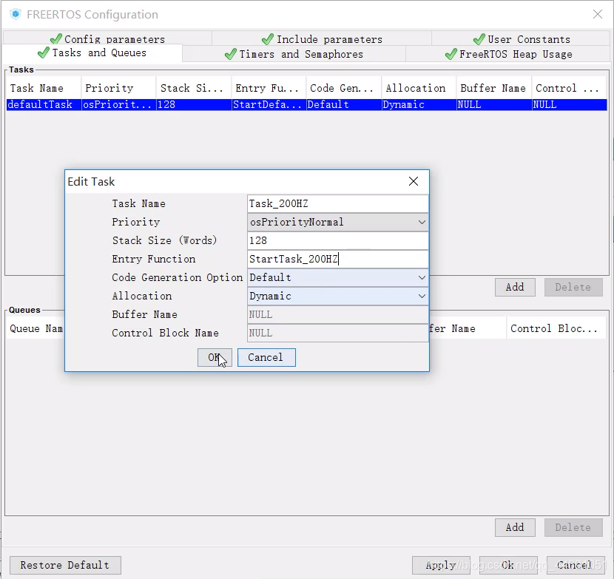The width and height of the screenshot is (614, 579).
Task: Apply the FREERTOS configuration changes
Action: [441, 565]
